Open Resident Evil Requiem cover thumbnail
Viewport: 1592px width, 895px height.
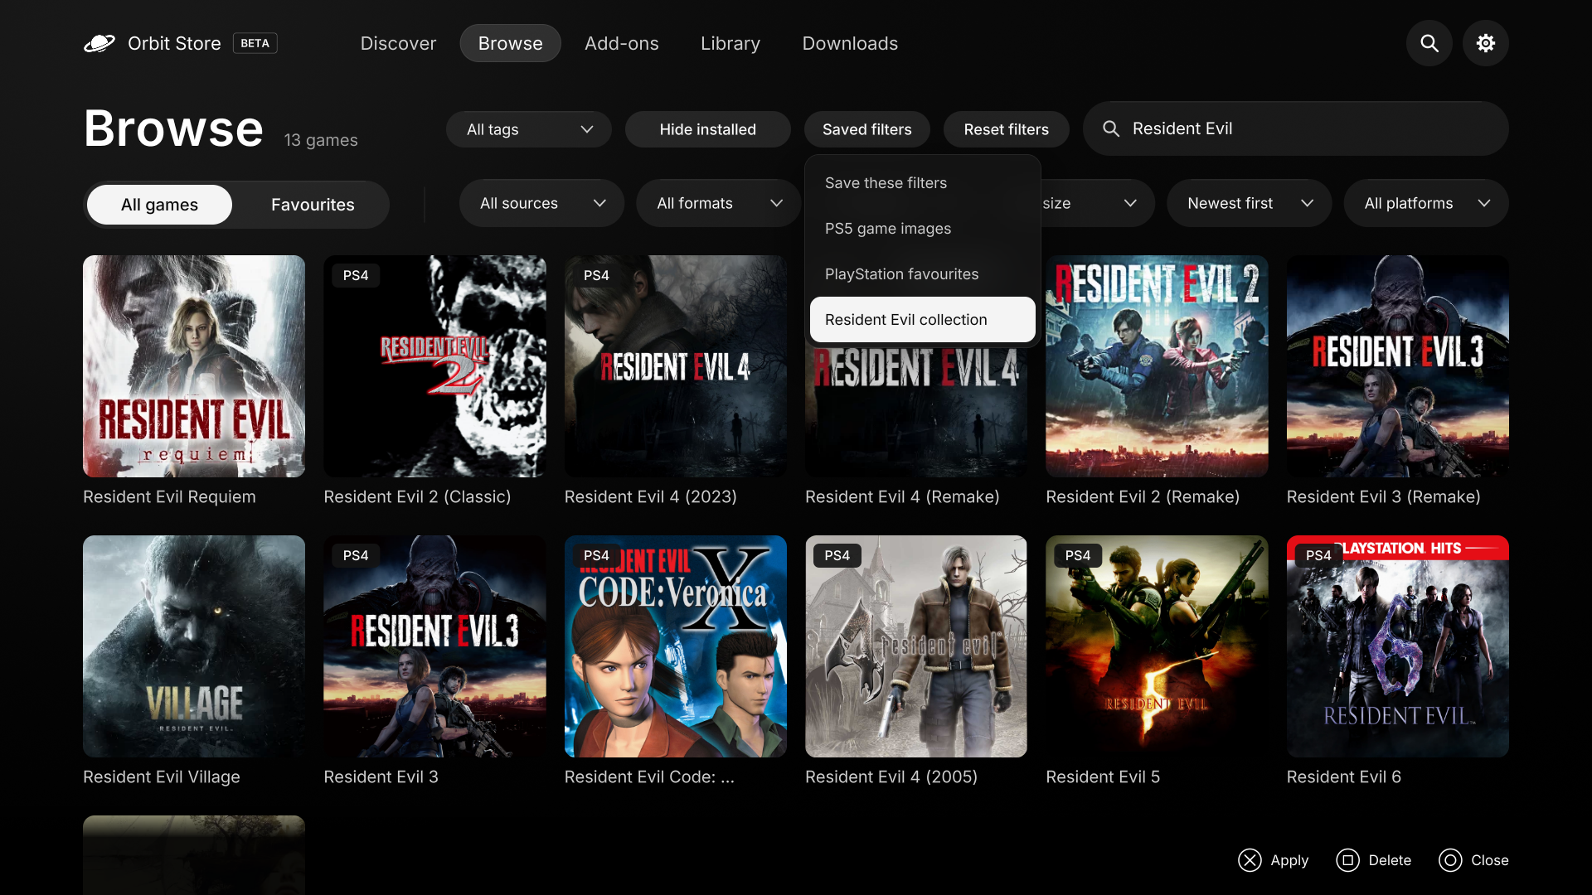[x=194, y=366]
